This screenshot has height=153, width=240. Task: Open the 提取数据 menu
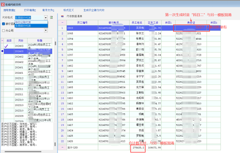10,10
